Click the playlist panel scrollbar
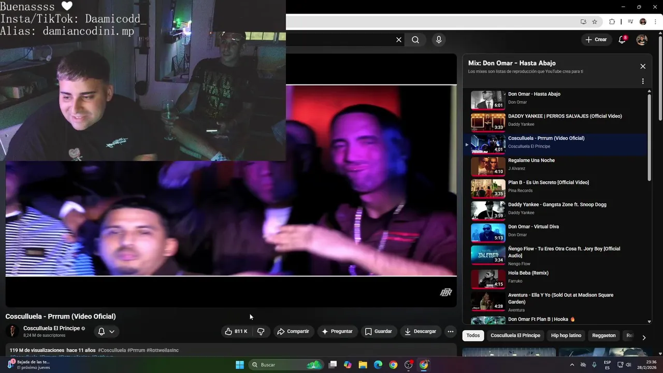 tap(650, 137)
